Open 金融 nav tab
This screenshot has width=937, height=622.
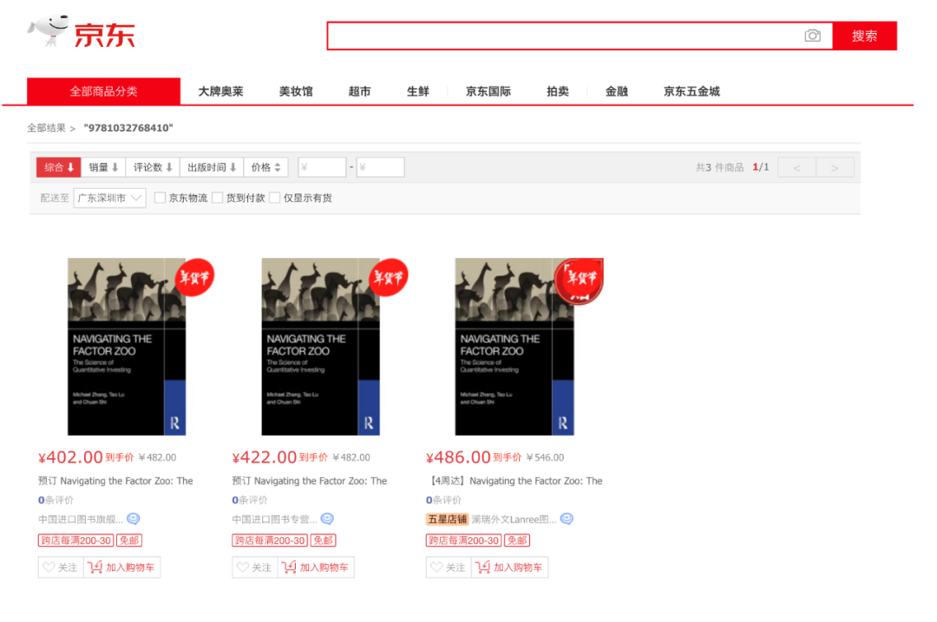point(616,91)
